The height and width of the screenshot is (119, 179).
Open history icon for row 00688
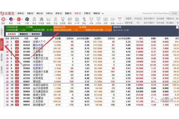(x=7, y=72)
